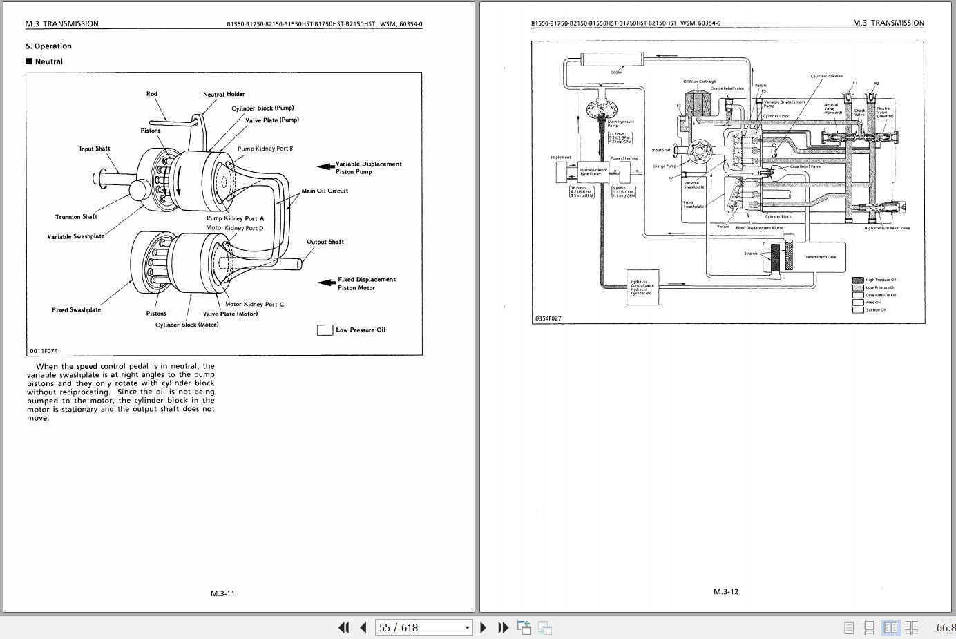Click the 'Variable Displacement Piston Pump' label
Viewport: 956px width, 639px height.
pos(369,168)
